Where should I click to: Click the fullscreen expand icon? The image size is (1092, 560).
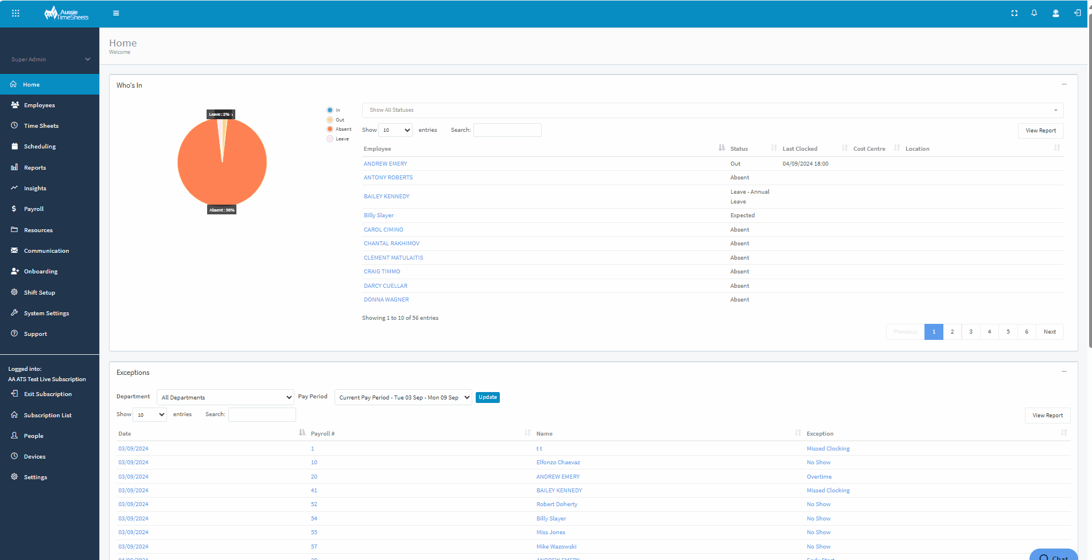(1015, 13)
